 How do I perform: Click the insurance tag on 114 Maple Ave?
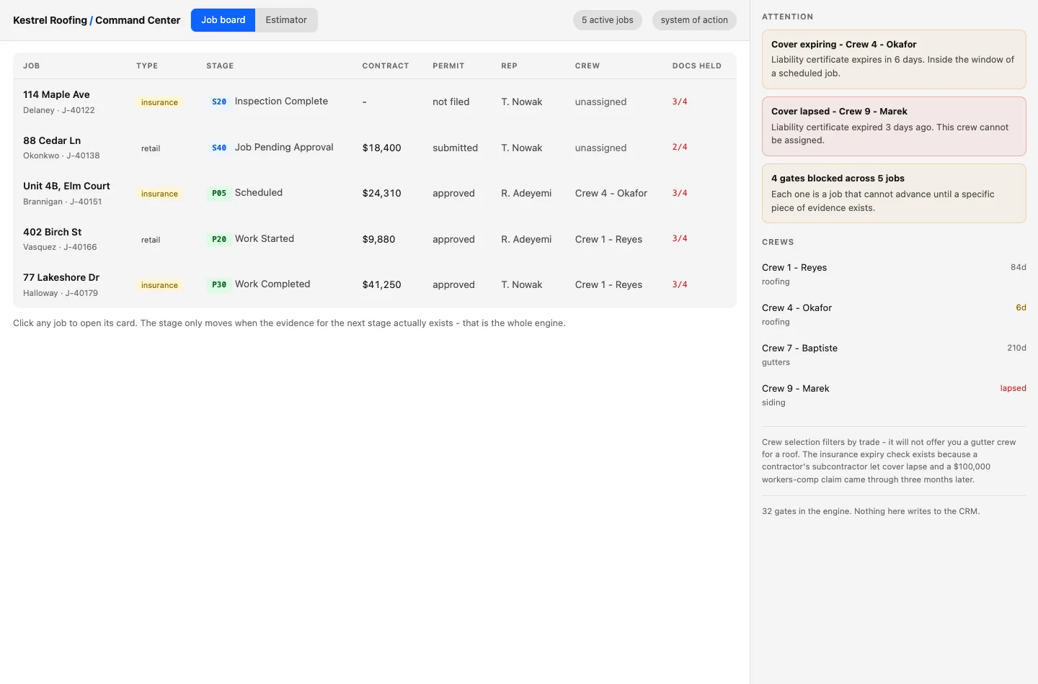[159, 102]
